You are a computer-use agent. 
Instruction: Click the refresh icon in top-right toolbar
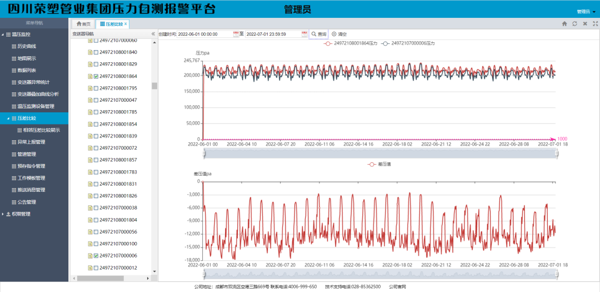pyautogui.click(x=575, y=24)
